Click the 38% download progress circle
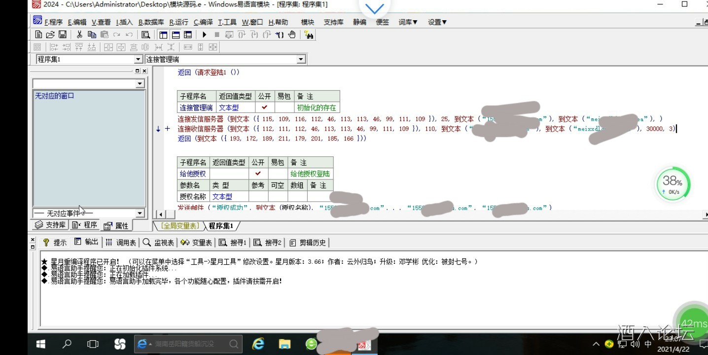Viewport: 708px width, 355px height. click(672, 184)
